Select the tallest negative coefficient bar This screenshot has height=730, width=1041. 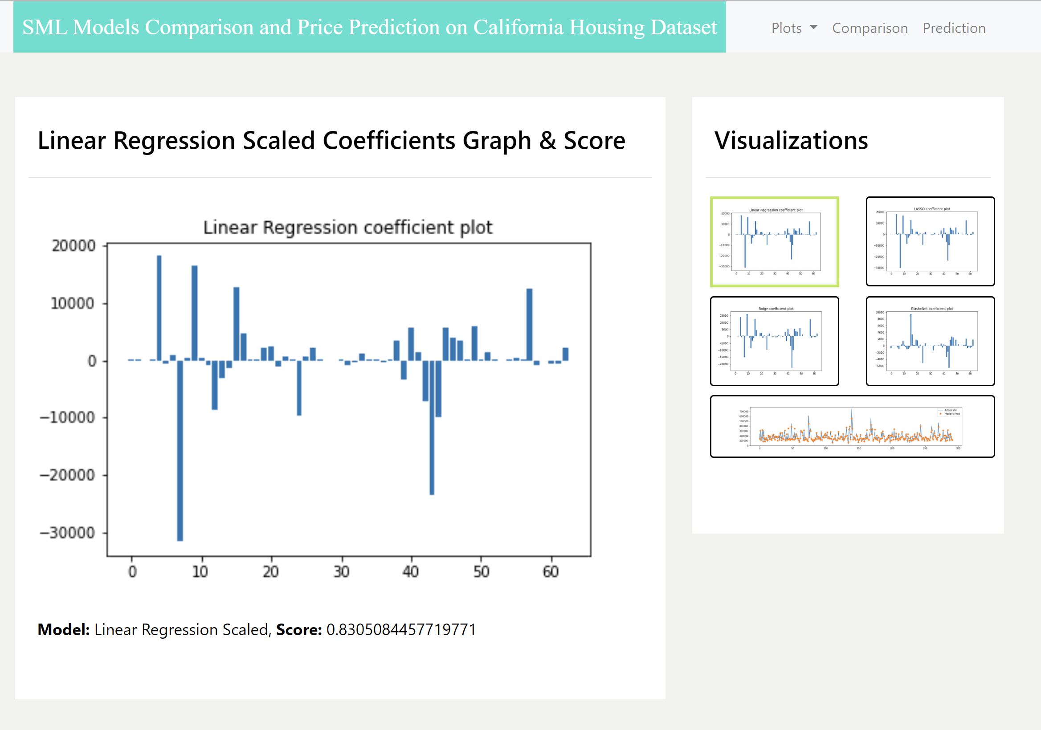click(x=180, y=449)
